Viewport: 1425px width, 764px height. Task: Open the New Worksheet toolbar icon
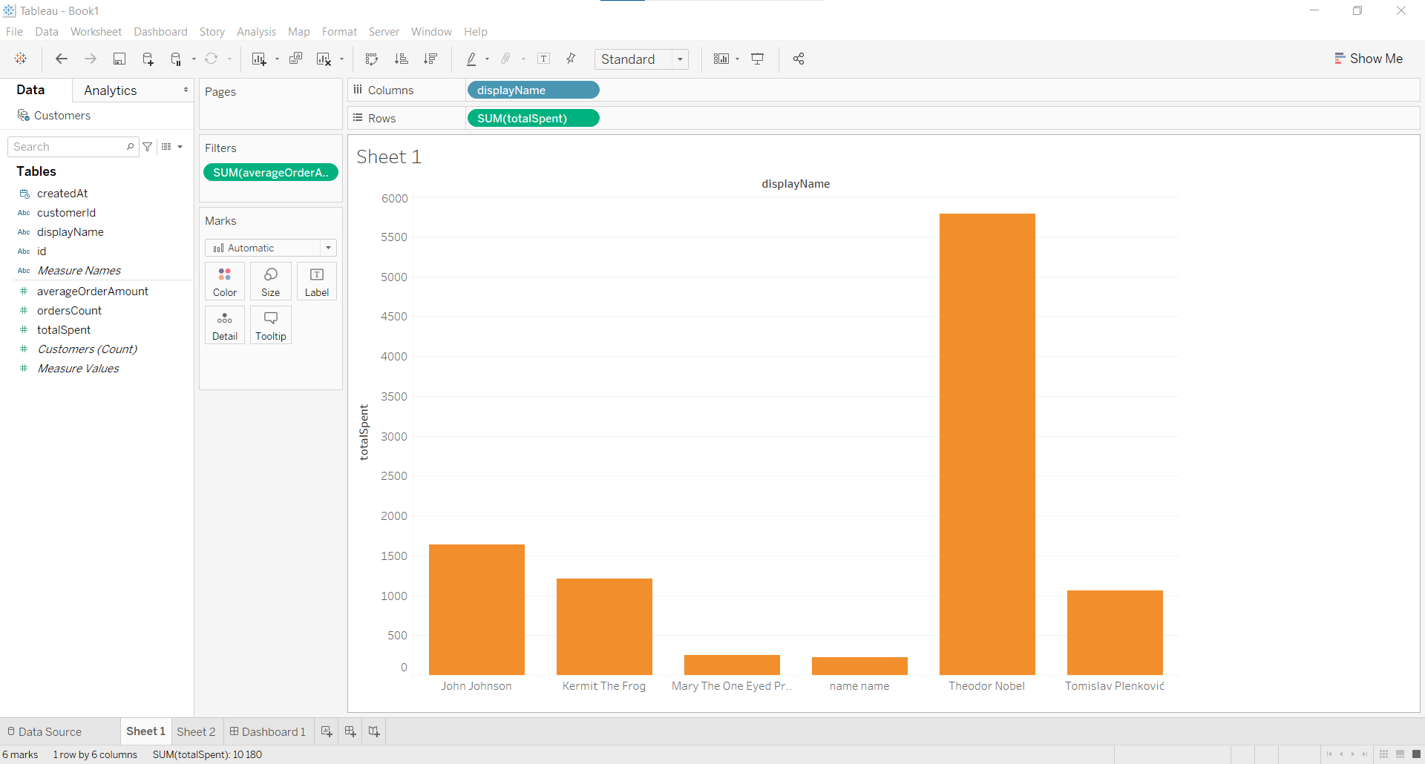pyautogui.click(x=258, y=59)
